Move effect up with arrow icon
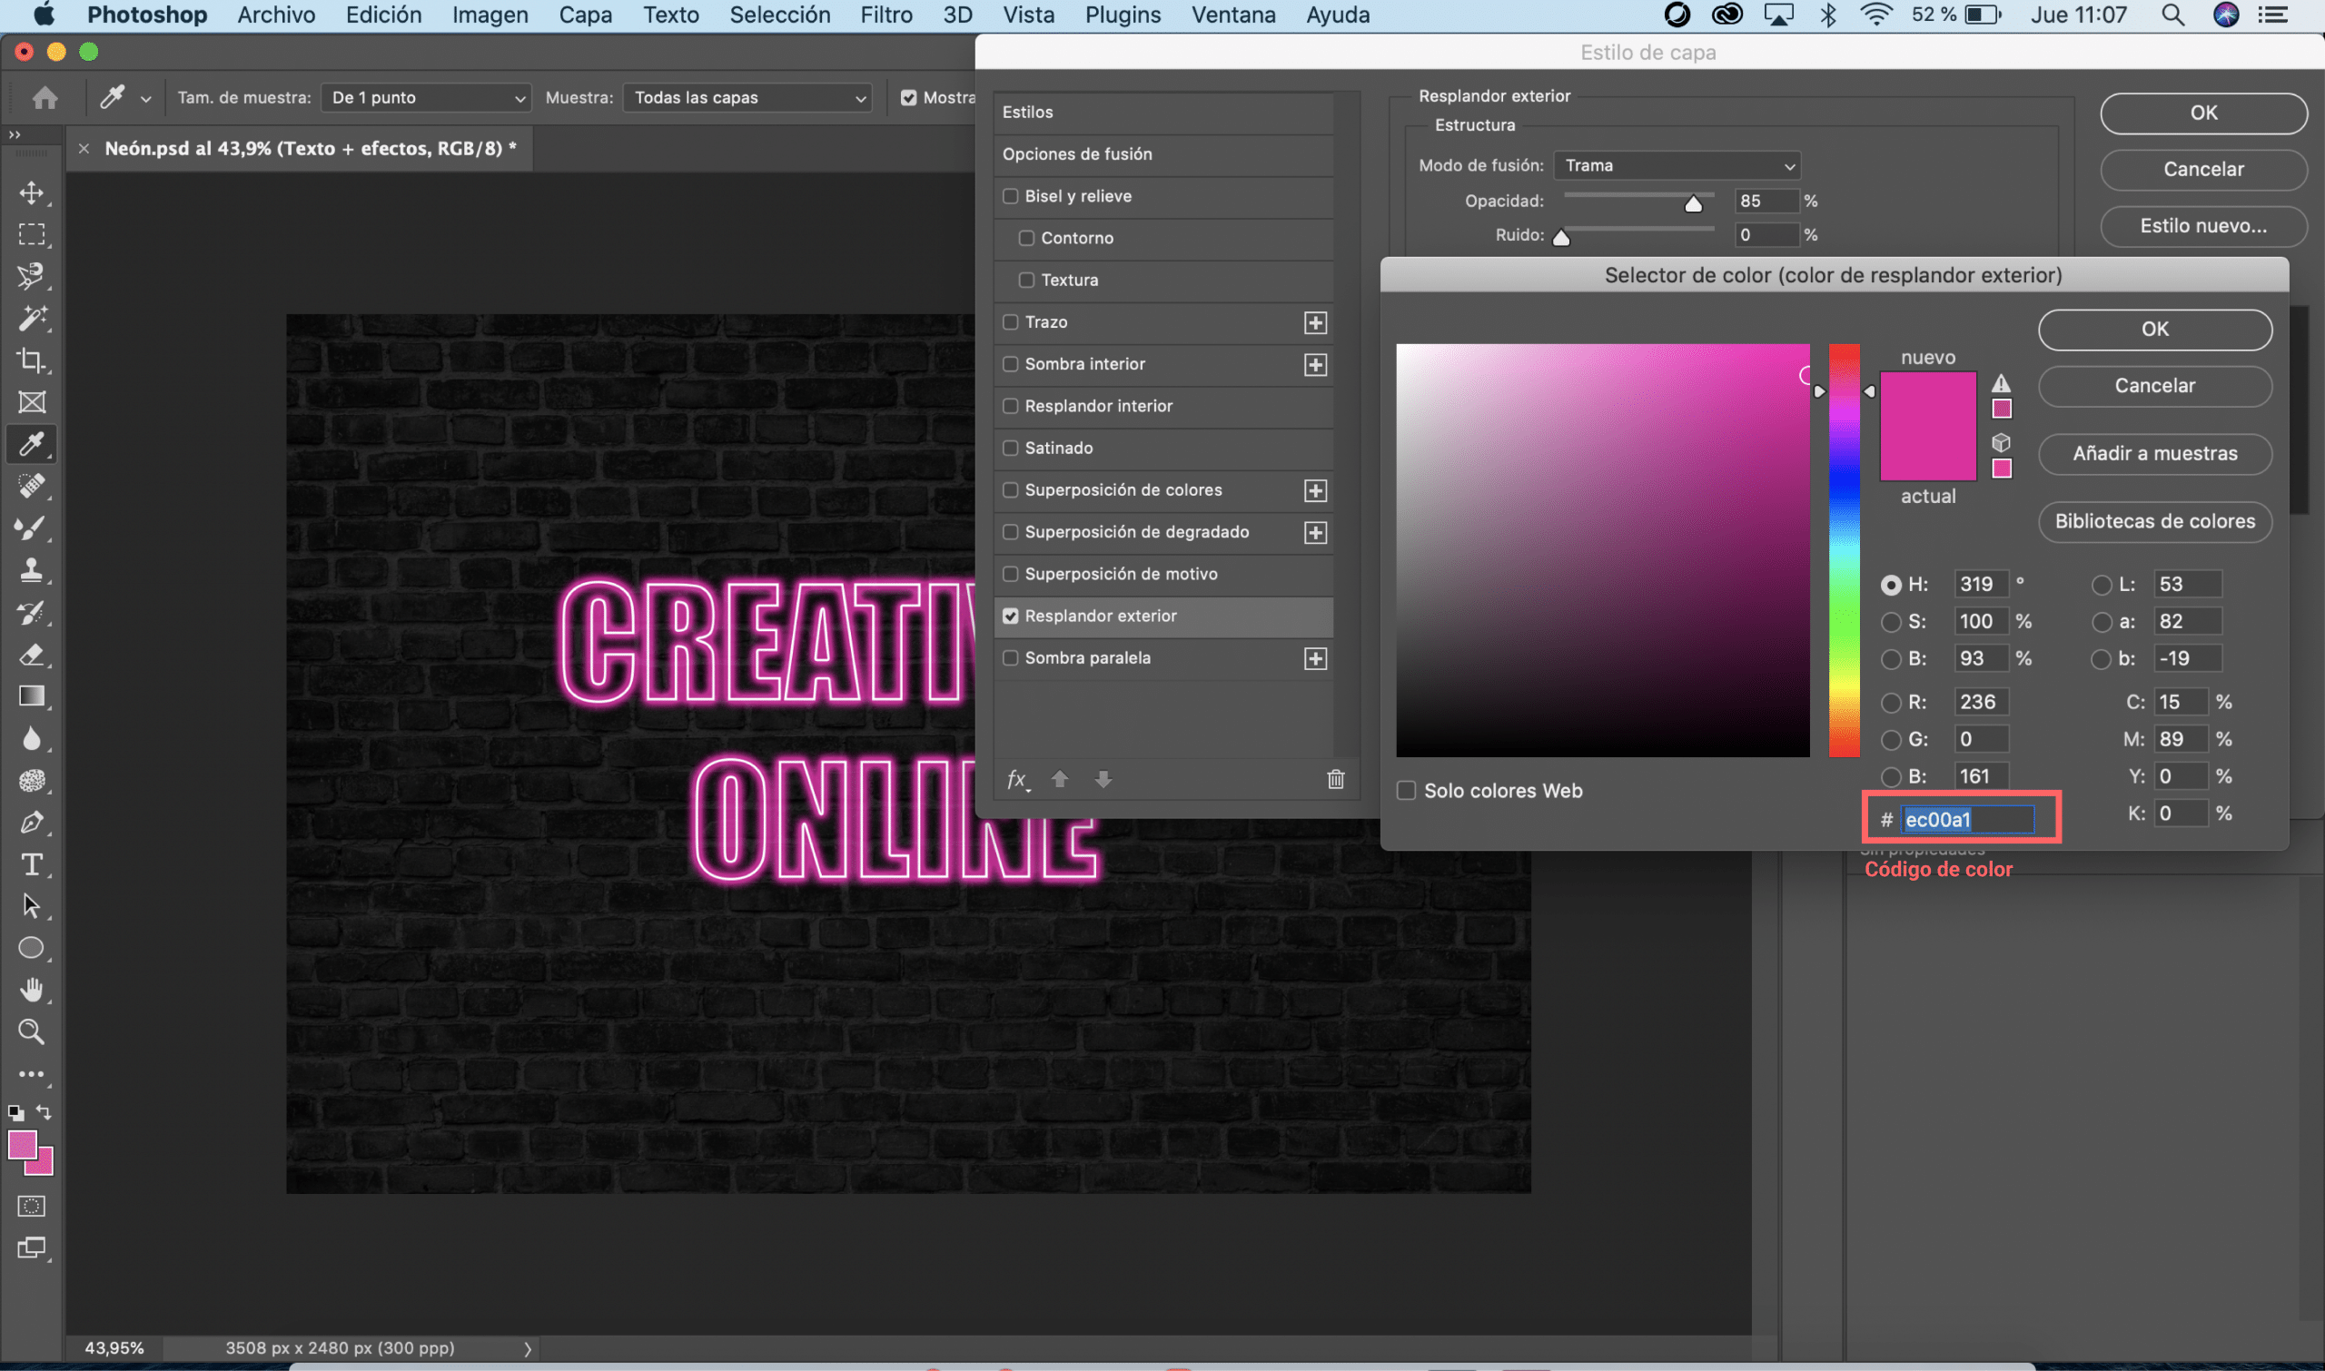The height and width of the screenshot is (1371, 2325). click(1060, 779)
